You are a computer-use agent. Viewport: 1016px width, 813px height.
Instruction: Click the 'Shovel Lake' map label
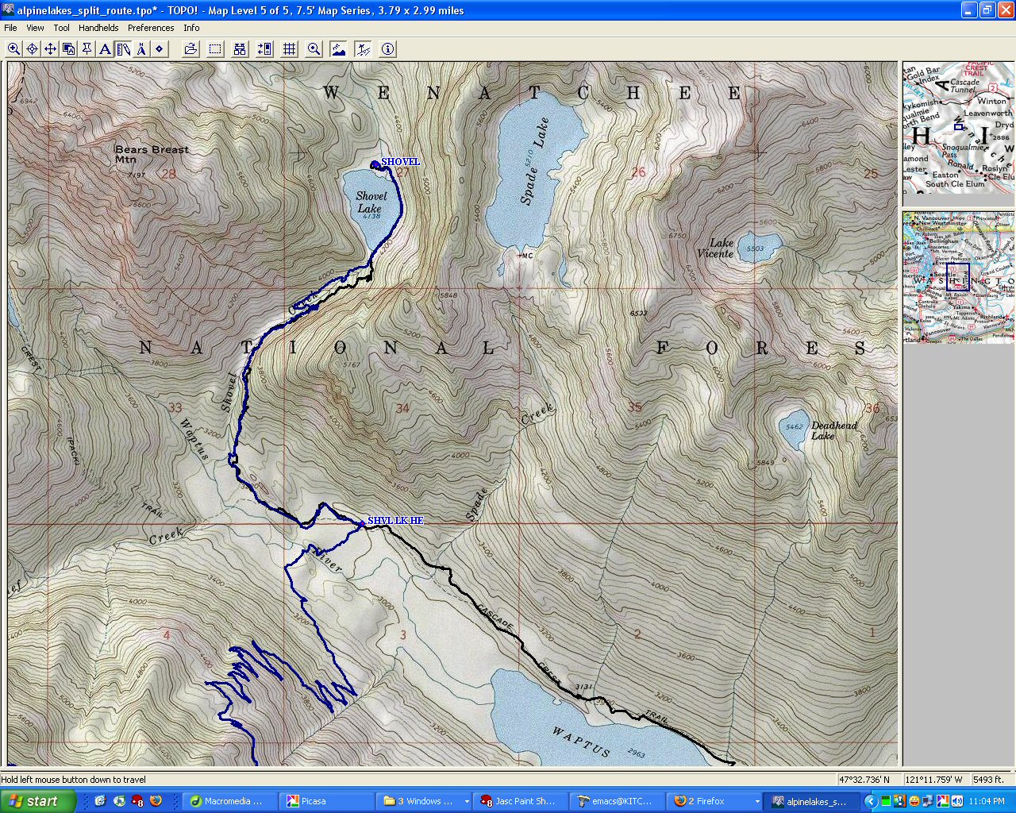(371, 202)
